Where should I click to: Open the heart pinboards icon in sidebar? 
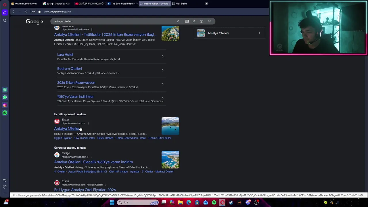pyautogui.click(x=5, y=181)
